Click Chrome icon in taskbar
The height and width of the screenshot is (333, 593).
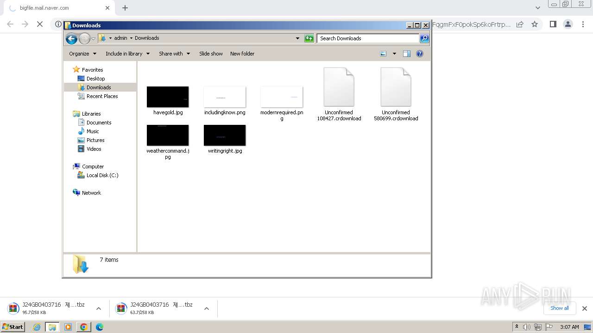[84, 327]
